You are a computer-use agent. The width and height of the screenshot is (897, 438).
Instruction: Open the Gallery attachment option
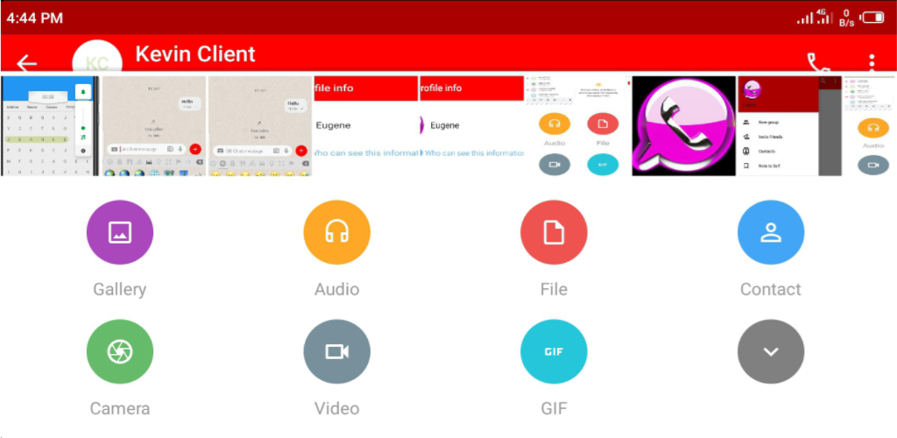click(x=120, y=232)
